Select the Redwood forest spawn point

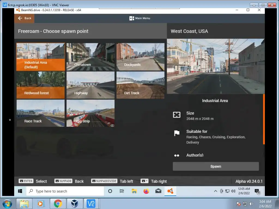click(x=41, y=85)
